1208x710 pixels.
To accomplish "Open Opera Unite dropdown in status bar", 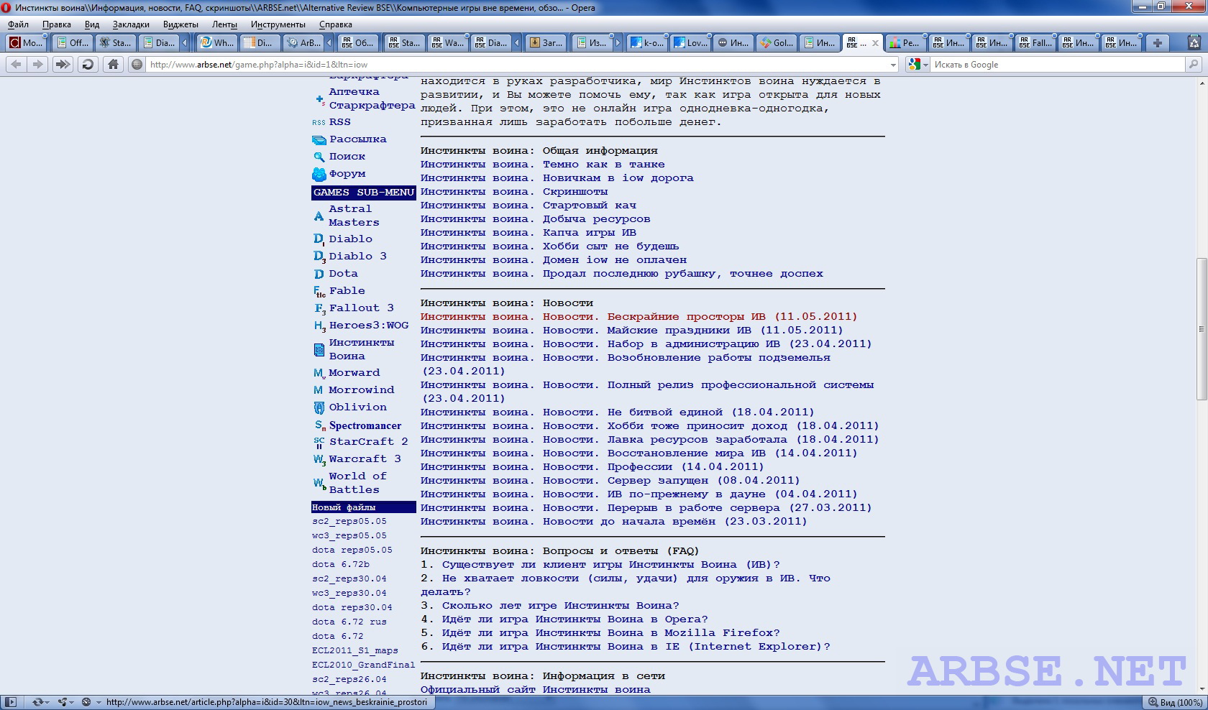I will click(x=65, y=702).
